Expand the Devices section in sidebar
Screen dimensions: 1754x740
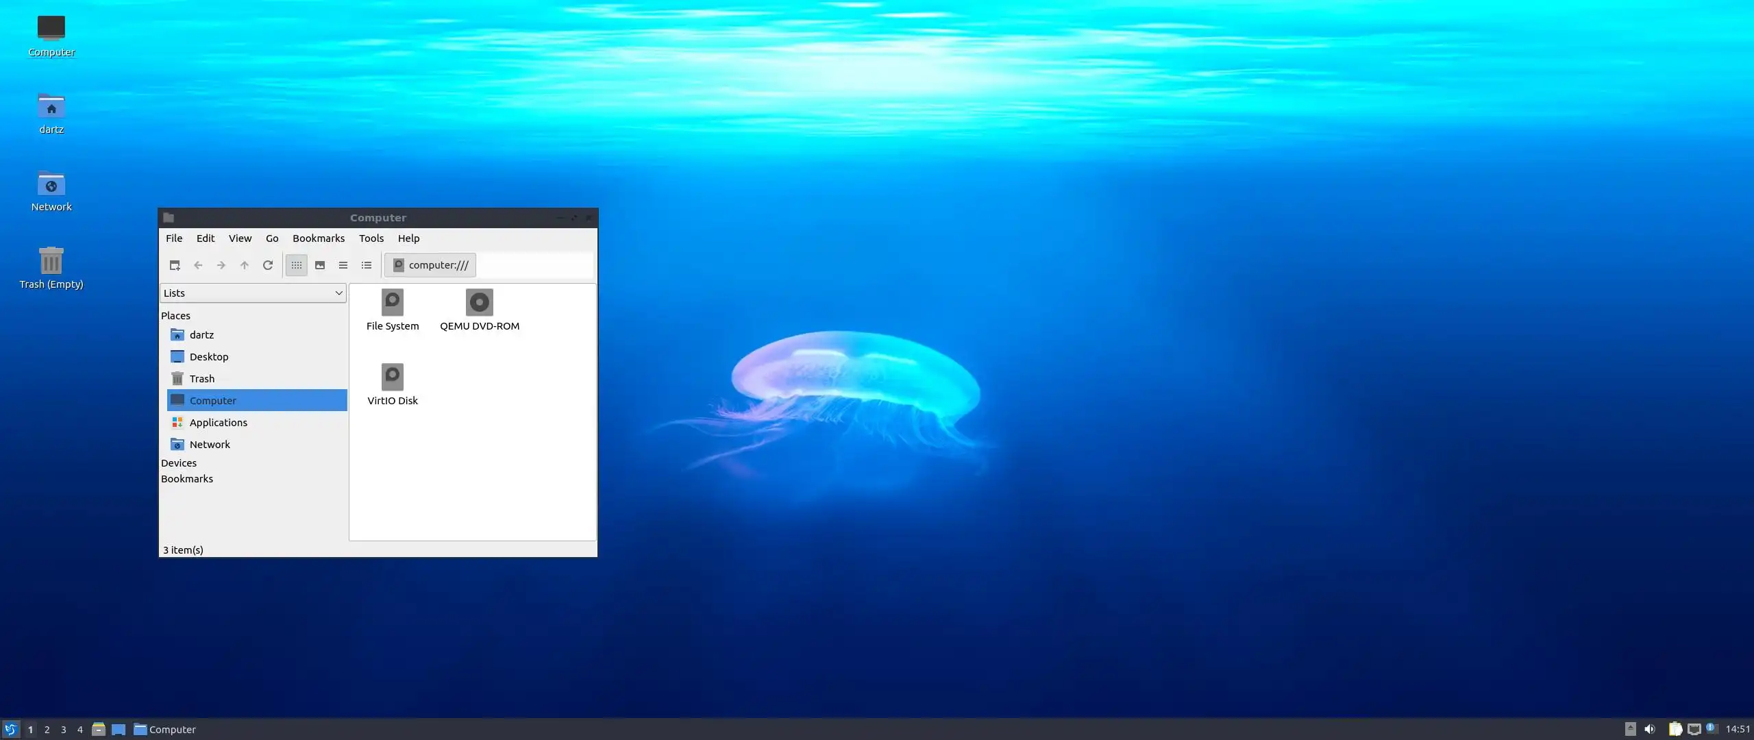179,463
